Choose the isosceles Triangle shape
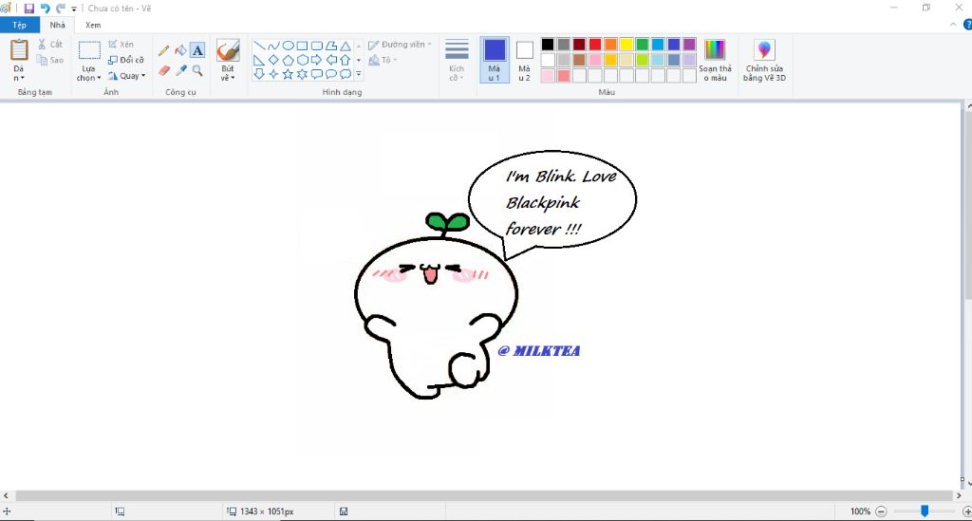 tap(346, 46)
